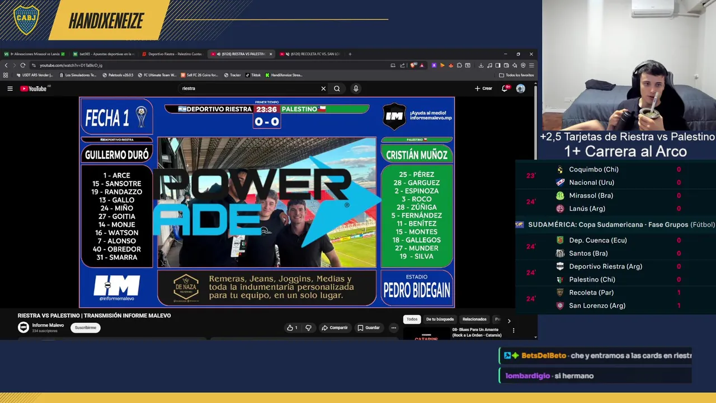Switch to the RECOLETA FC VS. SAN LORENZO tab
716x403 pixels.
click(309, 54)
